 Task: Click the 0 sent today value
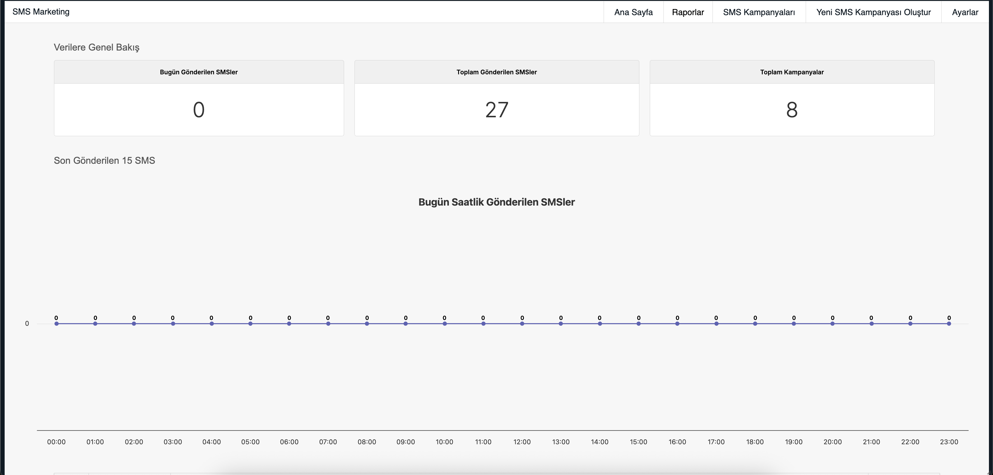pos(199,110)
